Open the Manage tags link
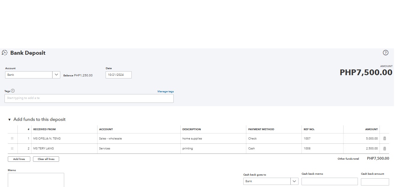The width and height of the screenshot is (396, 187). click(165, 91)
